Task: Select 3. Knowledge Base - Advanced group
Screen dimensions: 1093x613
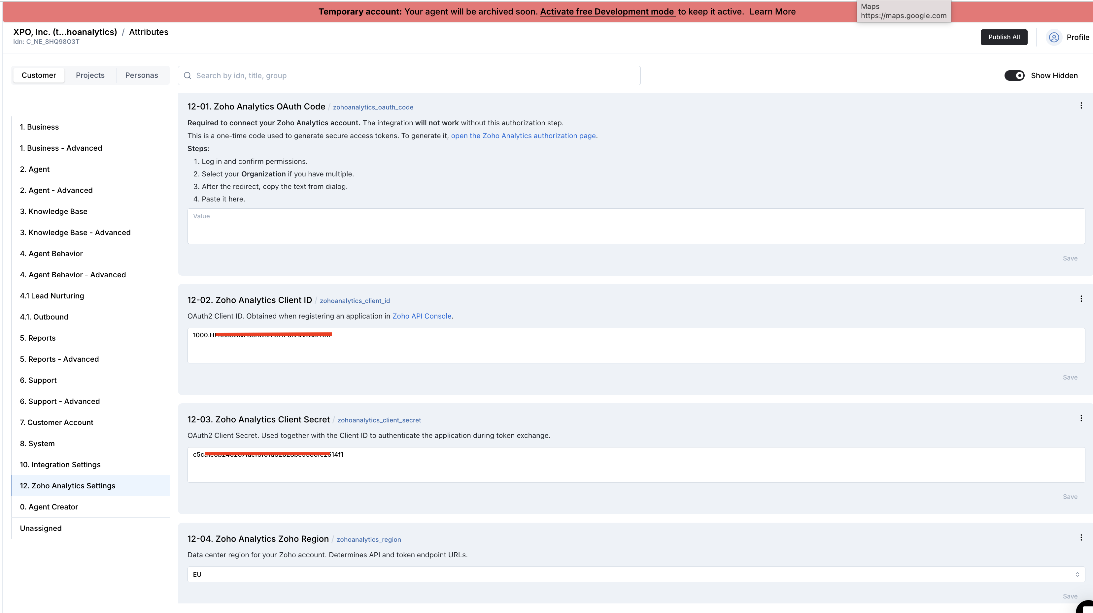Action: [90, 233]
